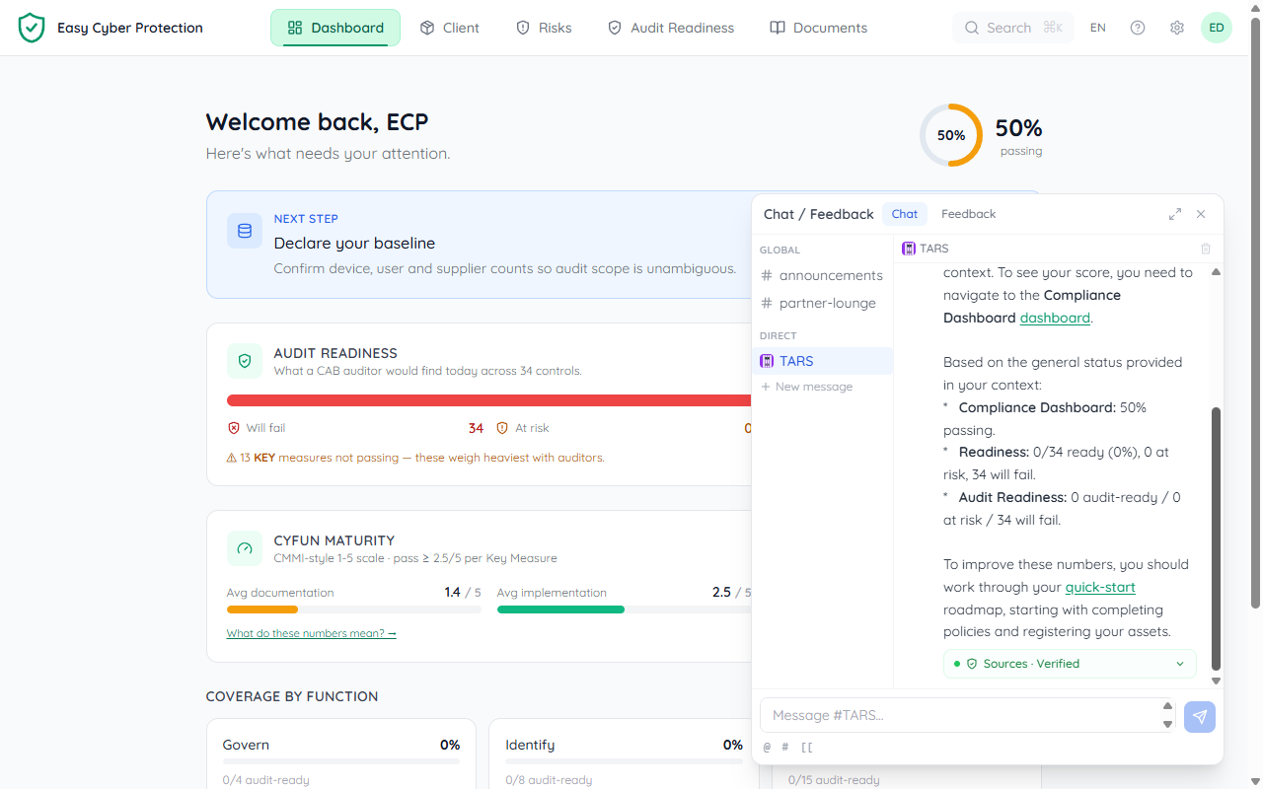Click the KEY measures warning triangle icon

[232, 458]
